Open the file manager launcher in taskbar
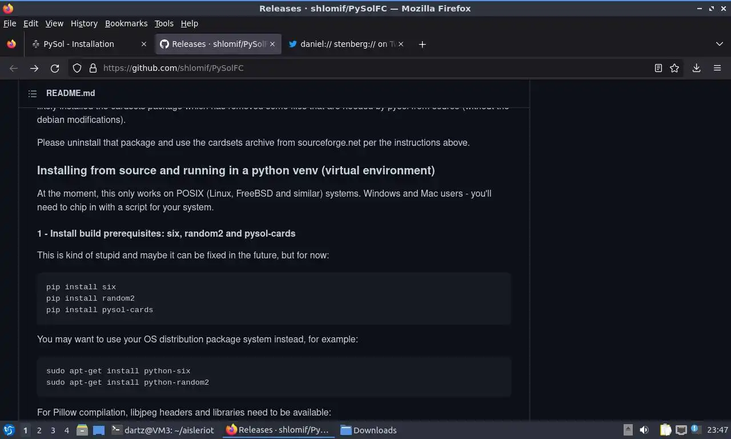731x439 pixels. point(82,430)
